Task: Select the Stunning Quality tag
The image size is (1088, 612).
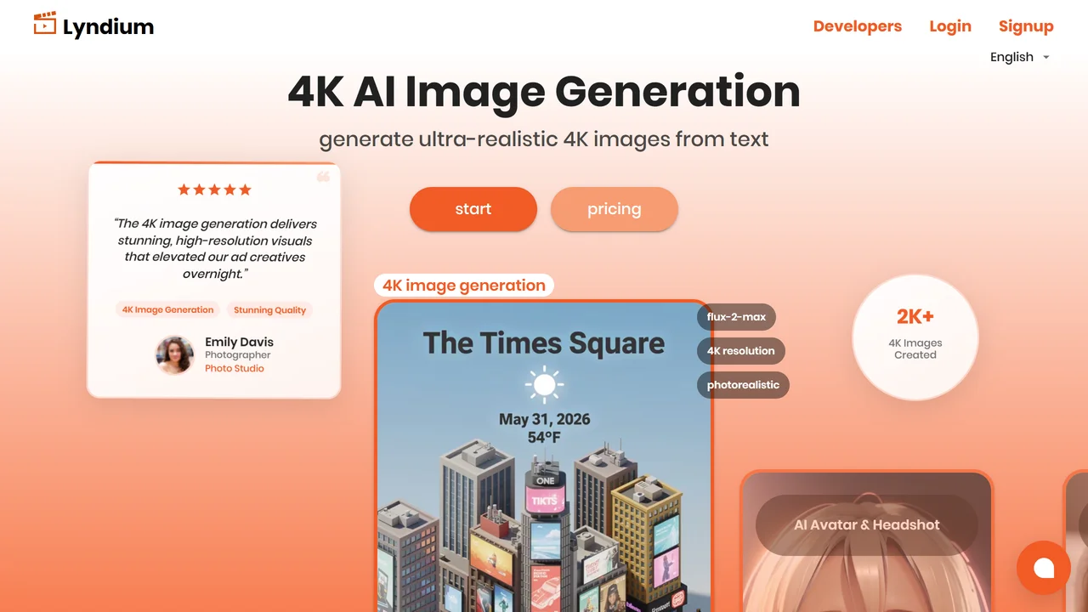Action: coord(269,310)
